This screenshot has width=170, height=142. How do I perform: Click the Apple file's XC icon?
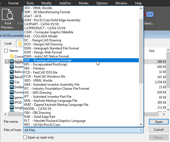coord(12,61)
